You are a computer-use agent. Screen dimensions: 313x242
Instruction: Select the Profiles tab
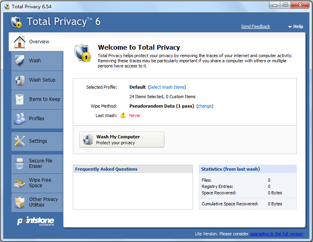(x=37, y=119)
